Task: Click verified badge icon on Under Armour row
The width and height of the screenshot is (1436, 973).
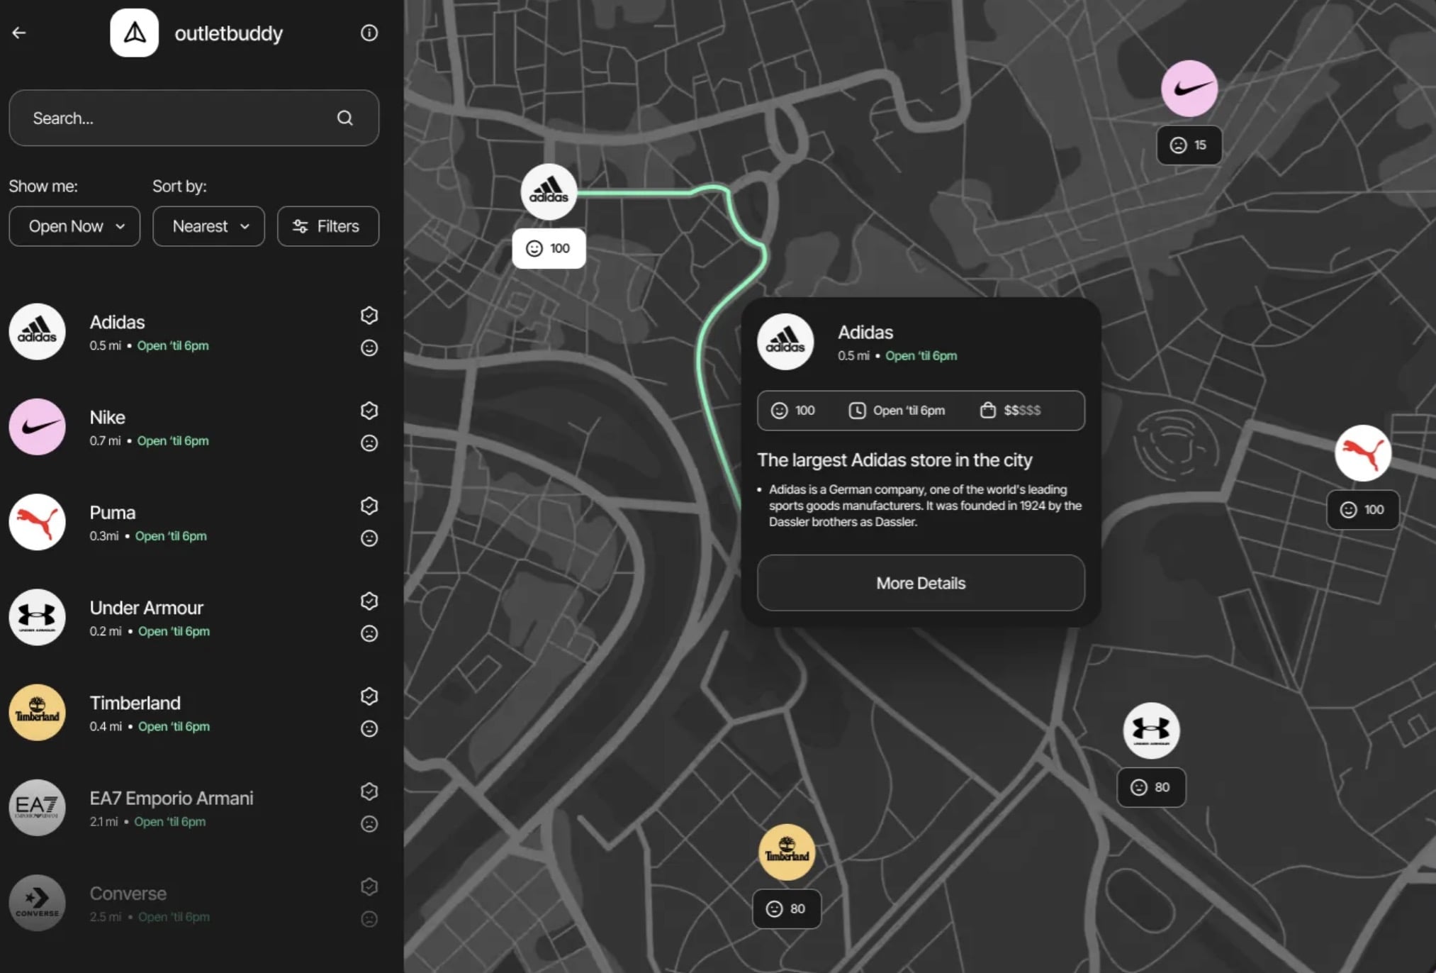Action: [369, 601]
